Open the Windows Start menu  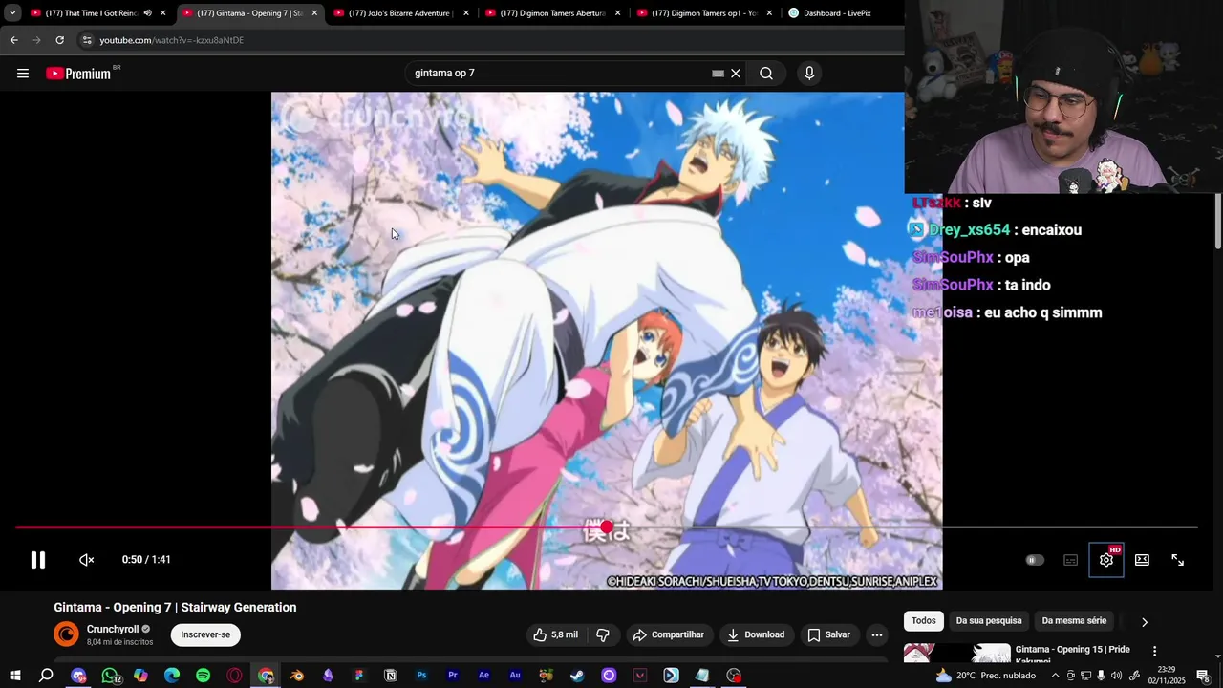coord(15,676)
